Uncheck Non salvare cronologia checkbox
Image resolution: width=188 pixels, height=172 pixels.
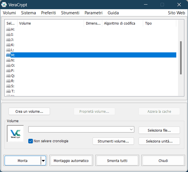[31, 141]
